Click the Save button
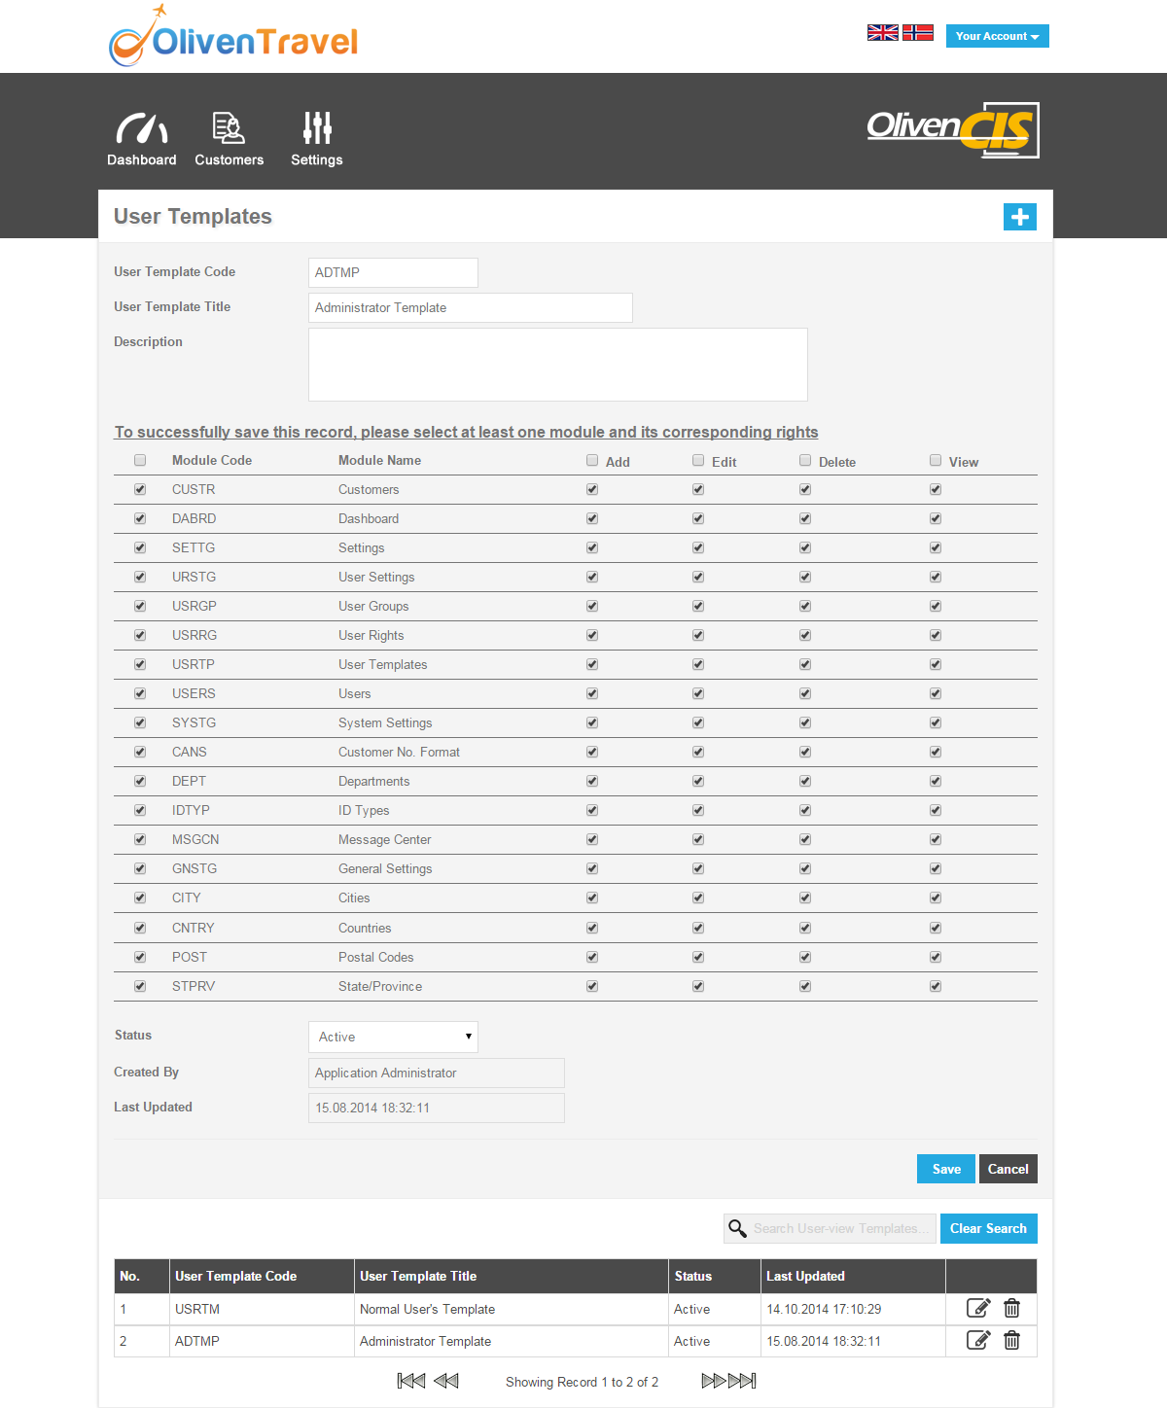Viewport: 1167px width, 1408px height. 945,1169
